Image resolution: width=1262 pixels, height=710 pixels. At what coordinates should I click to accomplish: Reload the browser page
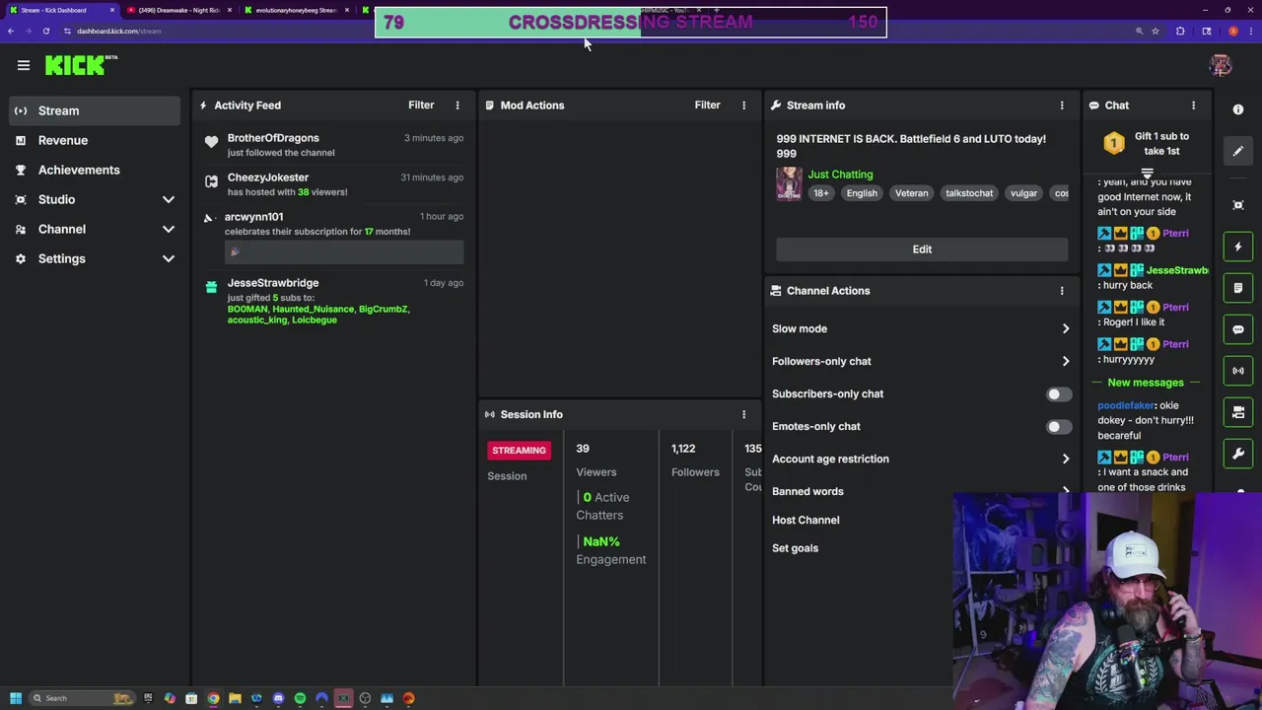coord(45,31)
